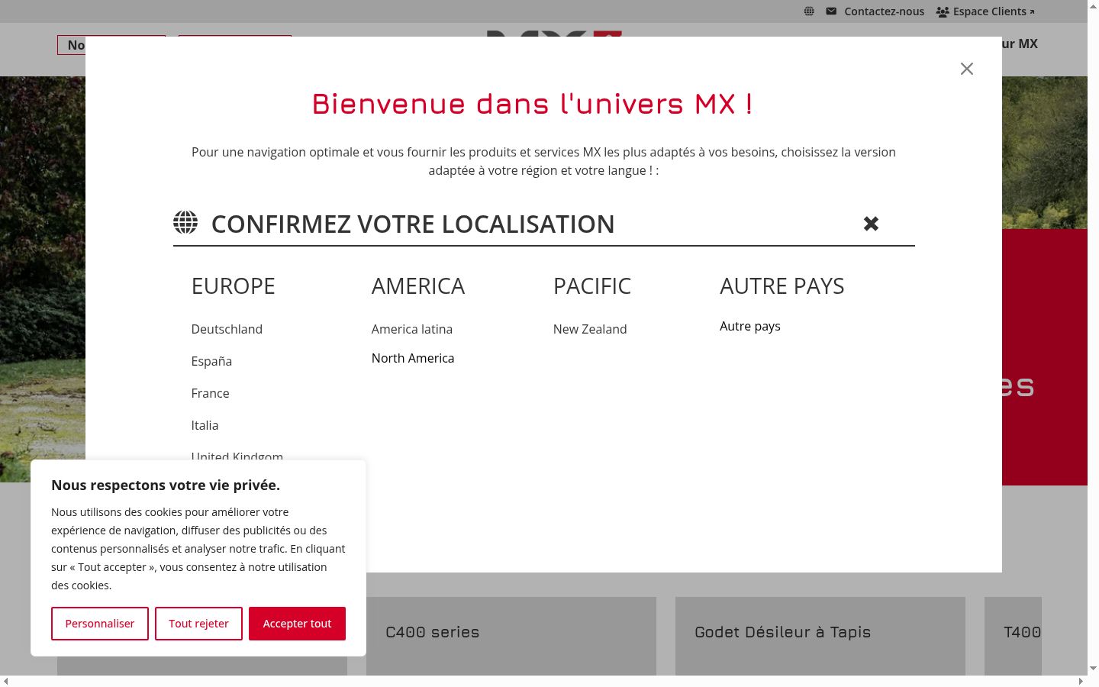Choose Italia as your location

tap(205, 425)
